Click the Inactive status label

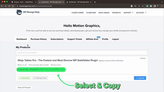pyautogui.click(x=143, y=58)
